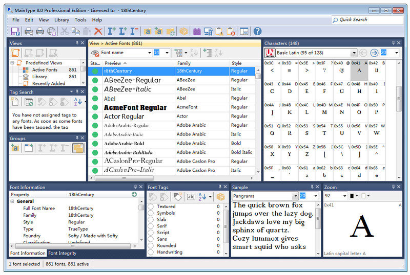Screen dimensions: 410x275
Task: Open the Tag Search panel dropdown arrow
Action: [71, 92]
